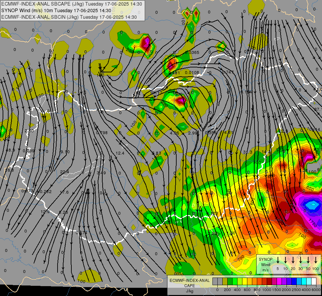Click the 6000 tick label on CAPE scale
The height and width of the screenshot is (296, 322).
tap(316, 290)
